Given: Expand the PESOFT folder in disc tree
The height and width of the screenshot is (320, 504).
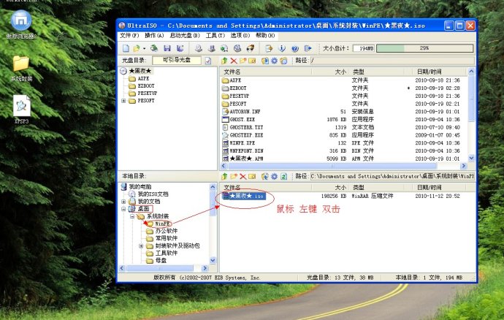Looking at the screenshot, I should tap(123, 101).
